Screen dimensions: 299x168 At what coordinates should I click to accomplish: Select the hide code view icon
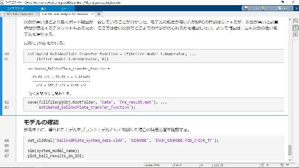pos(296,35)
